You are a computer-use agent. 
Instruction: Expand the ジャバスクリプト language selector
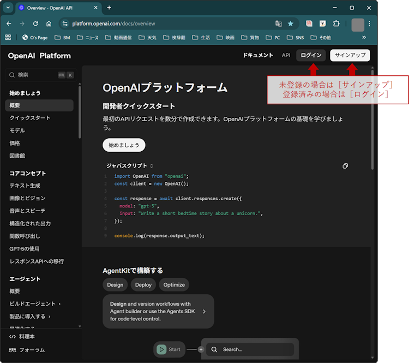(x=130, y=165)
